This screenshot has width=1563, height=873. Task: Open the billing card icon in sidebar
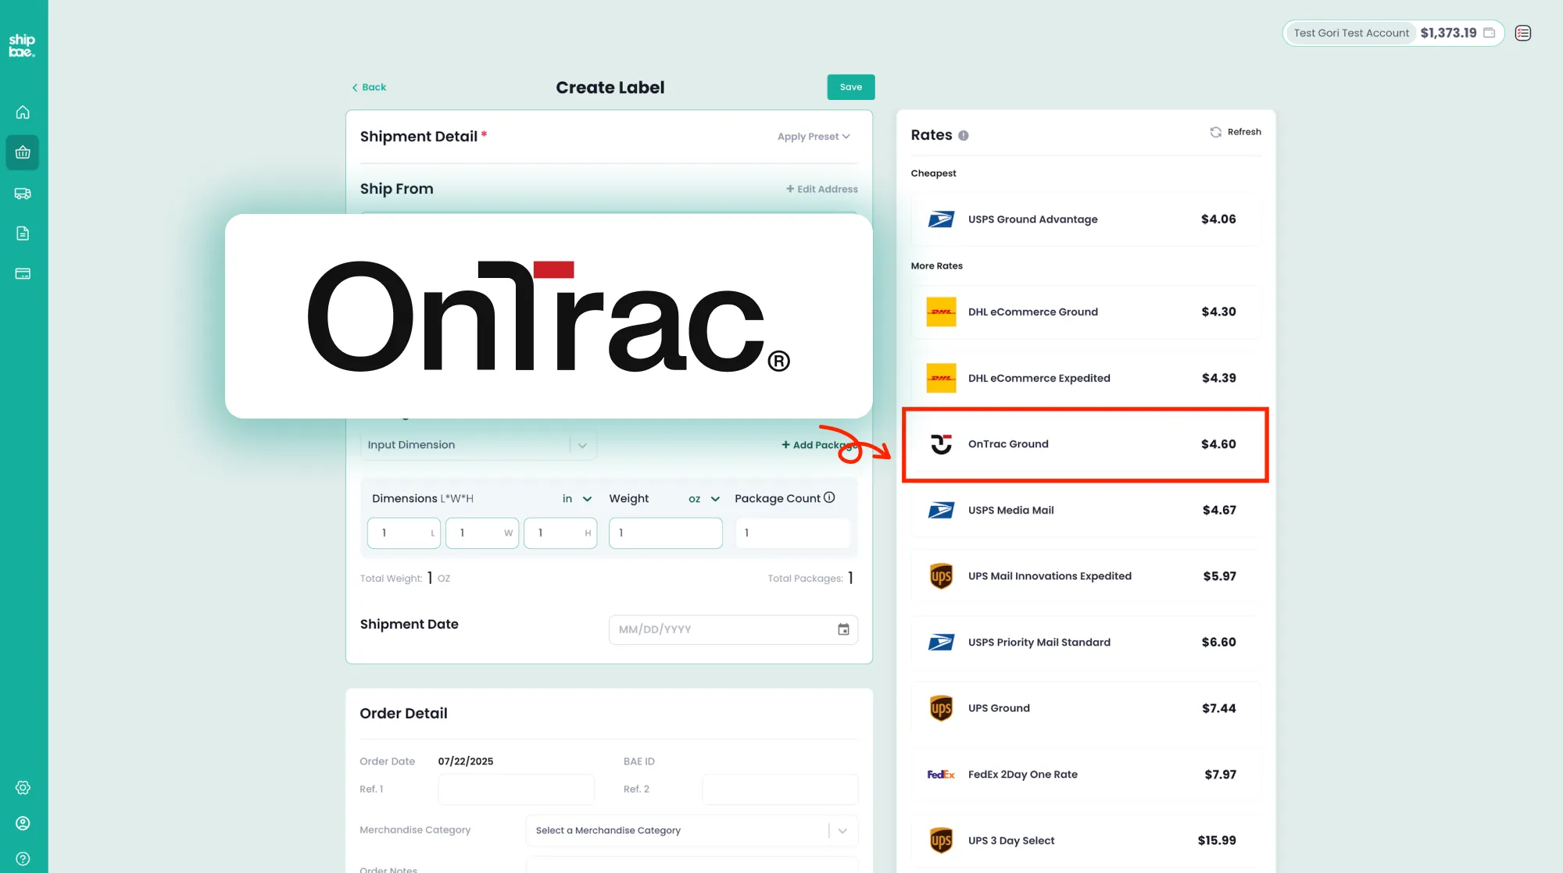click(x=23, y=273)
